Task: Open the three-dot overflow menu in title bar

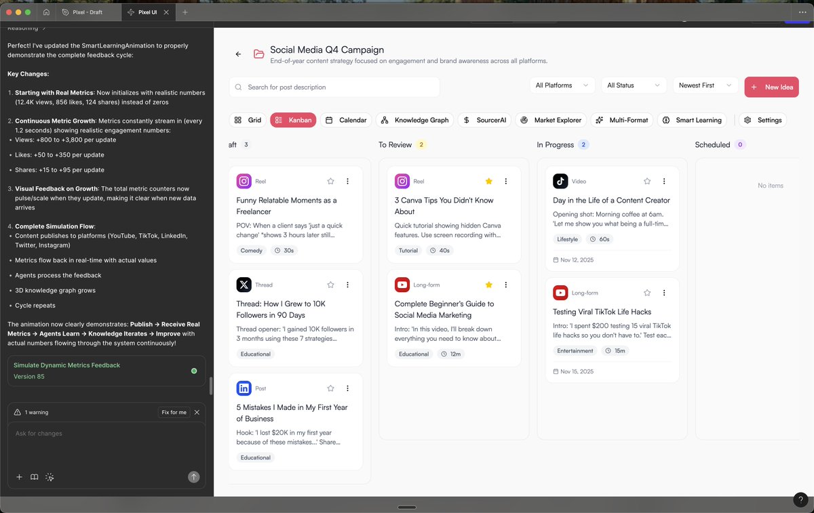Action: pyautogui.click(x=802, y=12)
